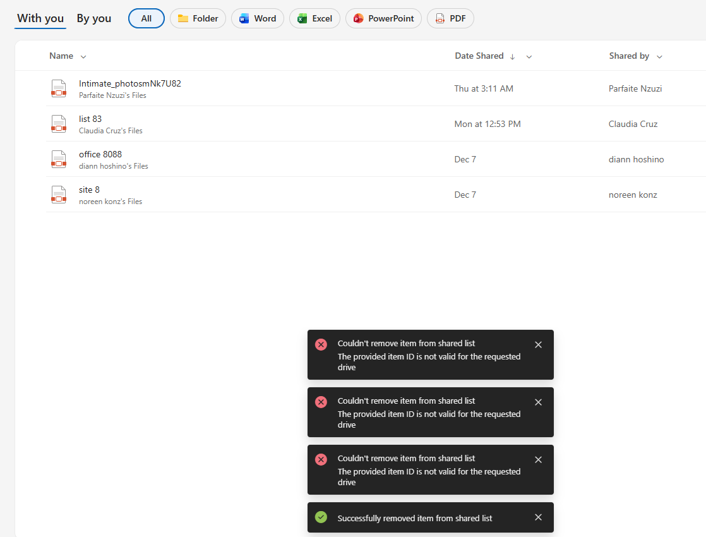Click diann hoshino's Files location text
706x537 pixels.
[x=114, y=166]
